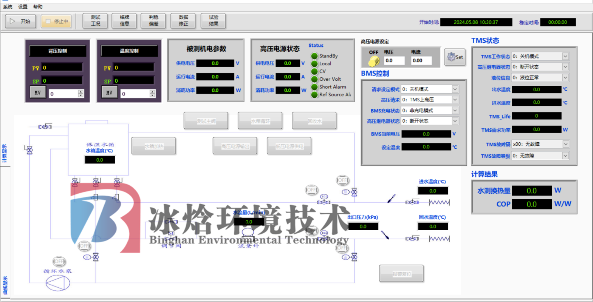593x302 pixels.
Task: Click the 试验结果 button
Action: coord(214,21)
